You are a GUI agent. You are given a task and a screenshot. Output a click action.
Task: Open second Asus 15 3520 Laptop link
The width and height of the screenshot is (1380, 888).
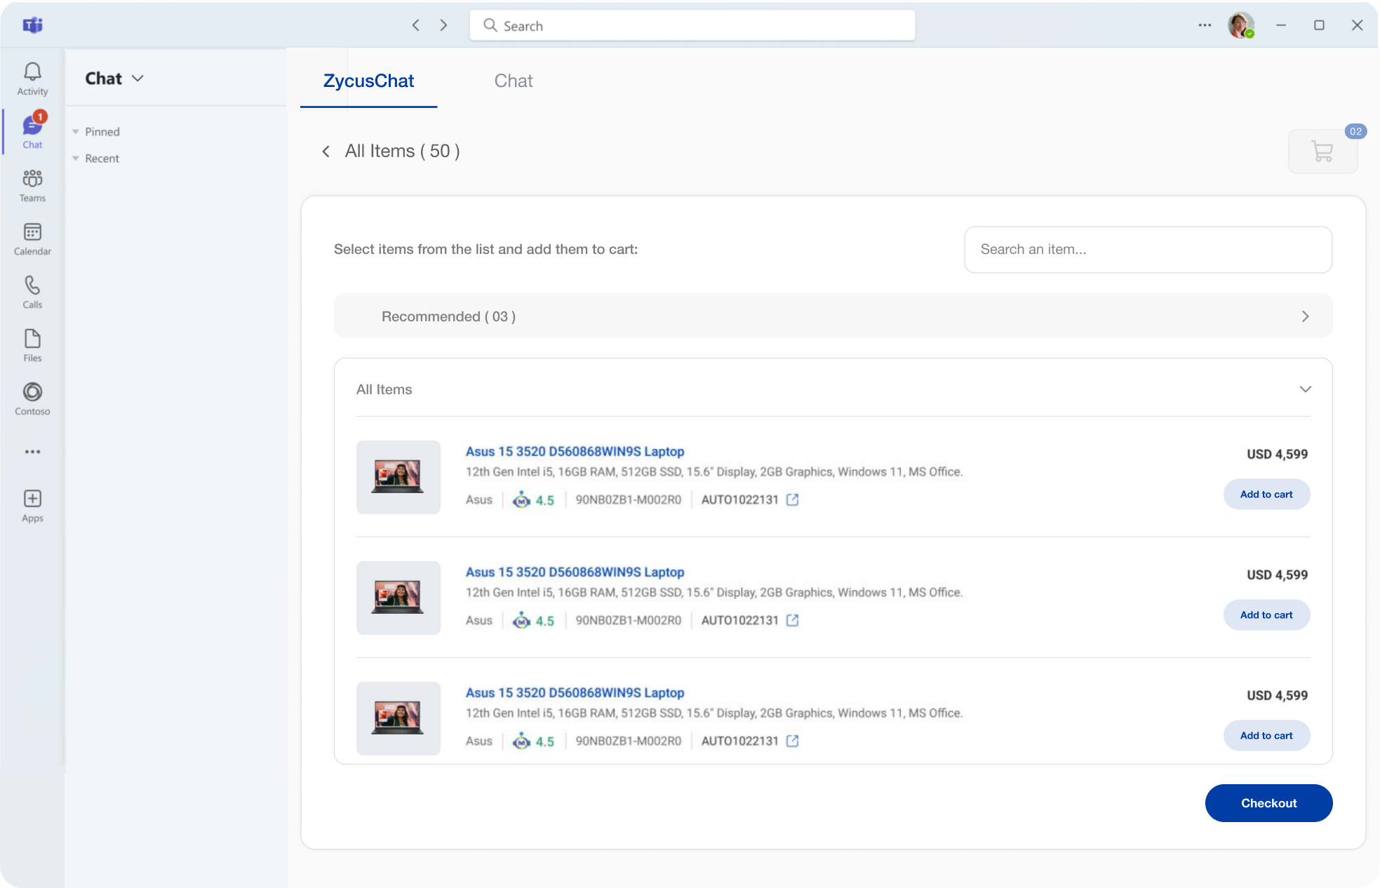pyautogui.click(x=575, y=572)
